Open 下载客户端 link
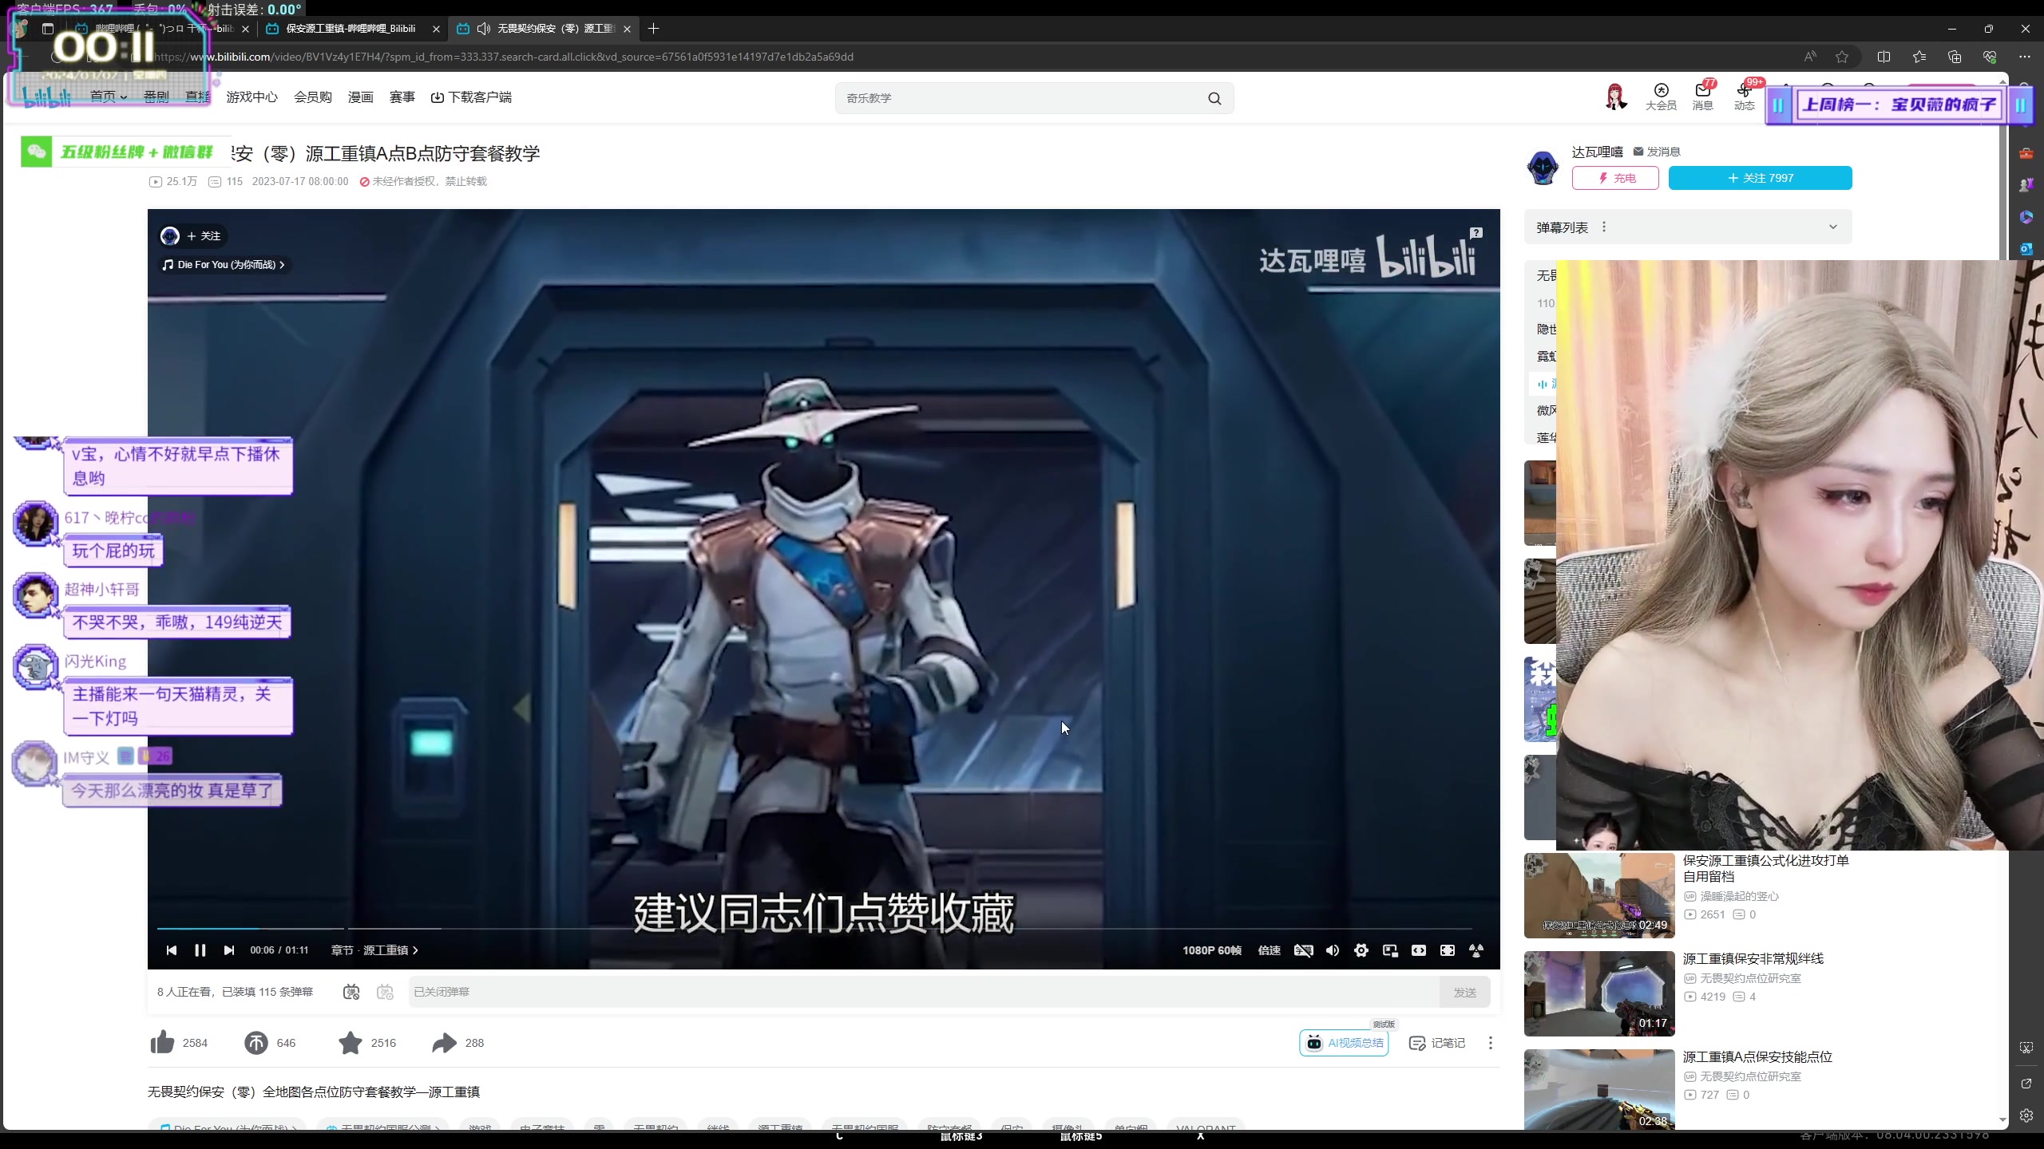 coord(471,97)
